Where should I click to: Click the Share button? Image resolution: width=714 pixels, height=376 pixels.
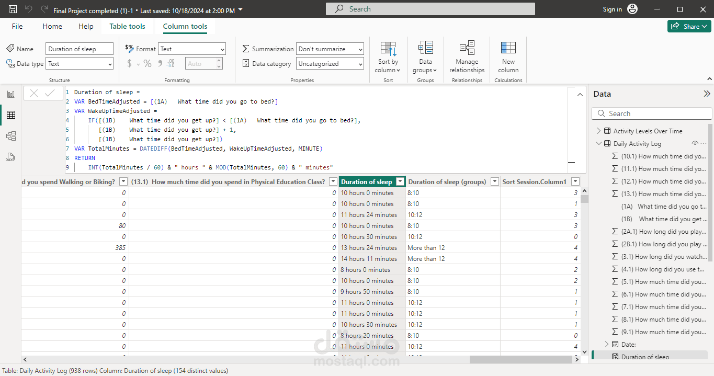(x=689, y=26)
